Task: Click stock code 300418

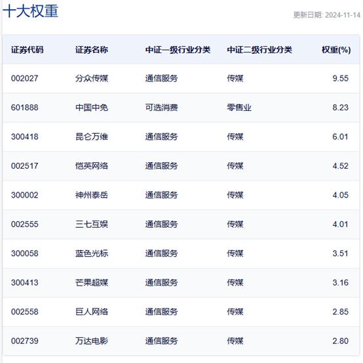Action: (24, 137)
